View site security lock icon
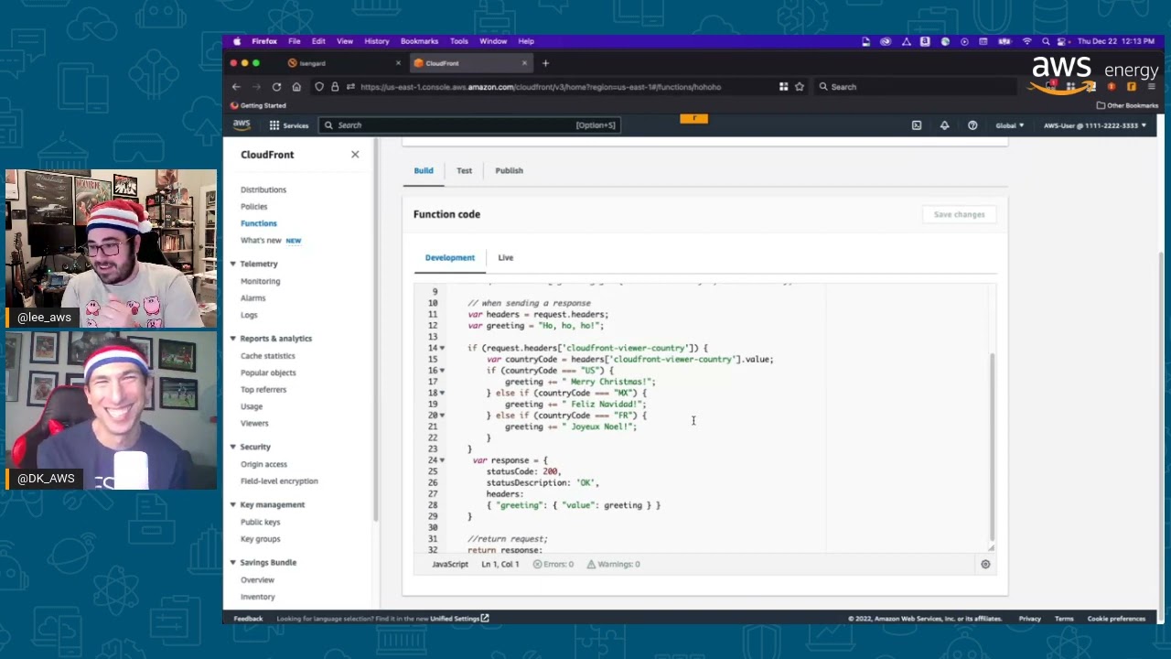The image size is (1171, 659). (335, 87)
